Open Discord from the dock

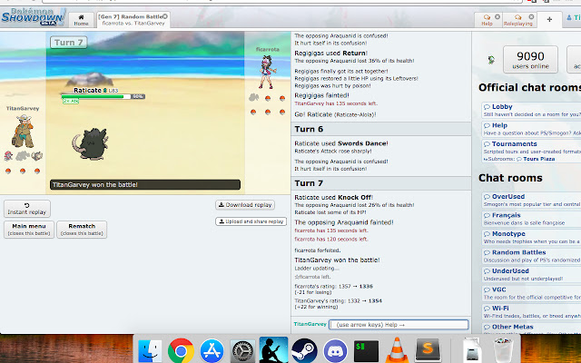click(335, 350)
